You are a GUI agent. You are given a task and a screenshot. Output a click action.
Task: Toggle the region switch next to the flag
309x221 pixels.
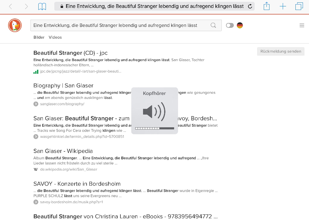230,25
